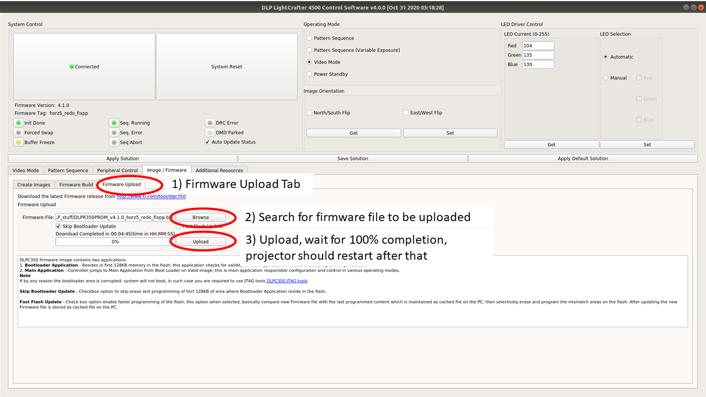Click the Firmware File path field
The width and height of the screenshot is (706, 397).
click(114, 217)
